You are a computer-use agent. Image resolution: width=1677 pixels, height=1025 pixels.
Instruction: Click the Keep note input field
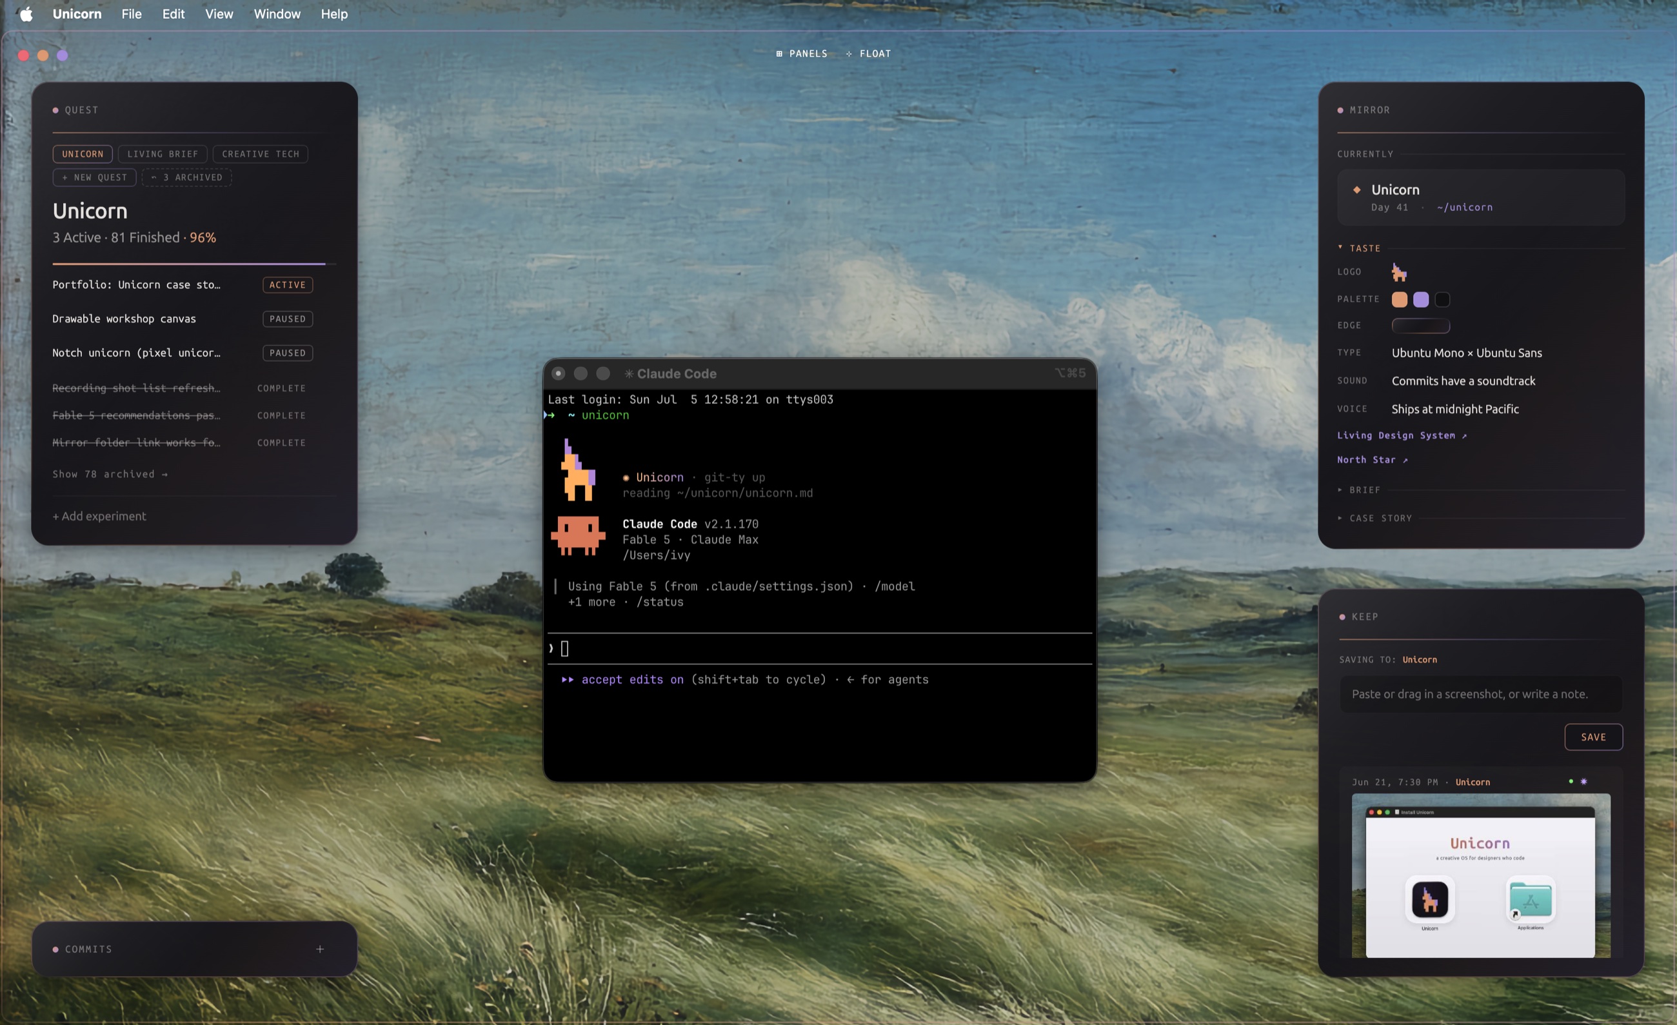[1481, 694]
